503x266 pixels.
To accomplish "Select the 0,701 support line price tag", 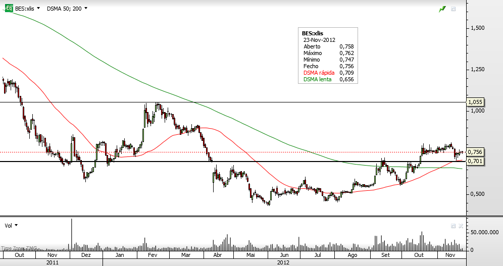I will [x=475, y=161].
